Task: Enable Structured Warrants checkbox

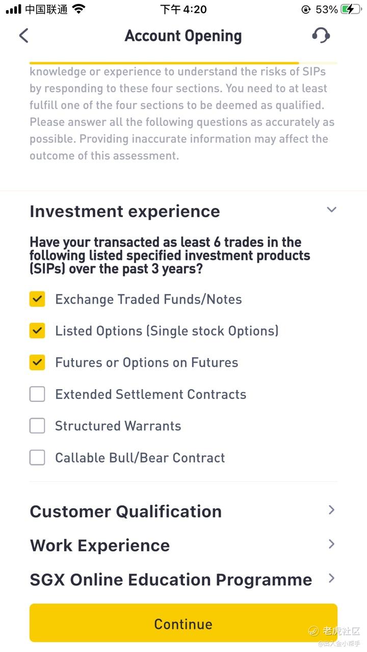Action: [x=37, y=426]
